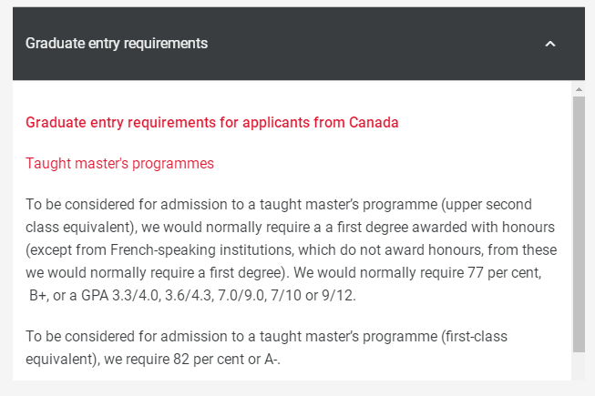The image size is (595, 396).
Task: Click the vertical scrollbar thumb
Action: (579, 224)
